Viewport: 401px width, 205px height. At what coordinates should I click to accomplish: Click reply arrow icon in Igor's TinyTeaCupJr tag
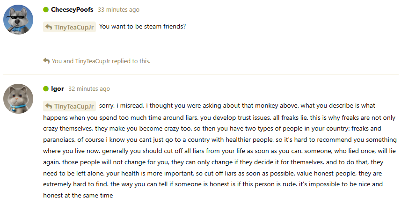click(48, 106)
